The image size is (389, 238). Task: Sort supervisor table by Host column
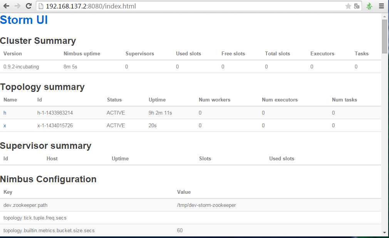pyautogui.click(x=52, y=159)
